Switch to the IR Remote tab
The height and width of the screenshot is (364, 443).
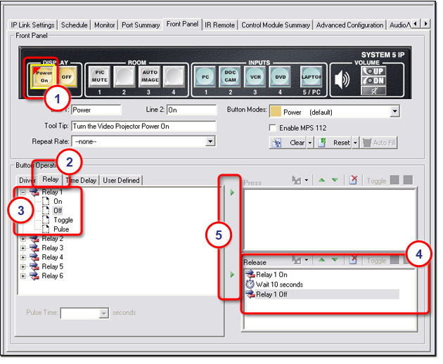220,25
